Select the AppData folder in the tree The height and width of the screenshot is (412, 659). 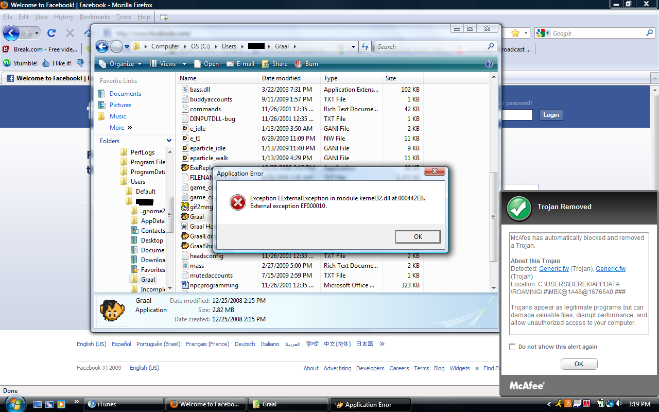point(147,221)
